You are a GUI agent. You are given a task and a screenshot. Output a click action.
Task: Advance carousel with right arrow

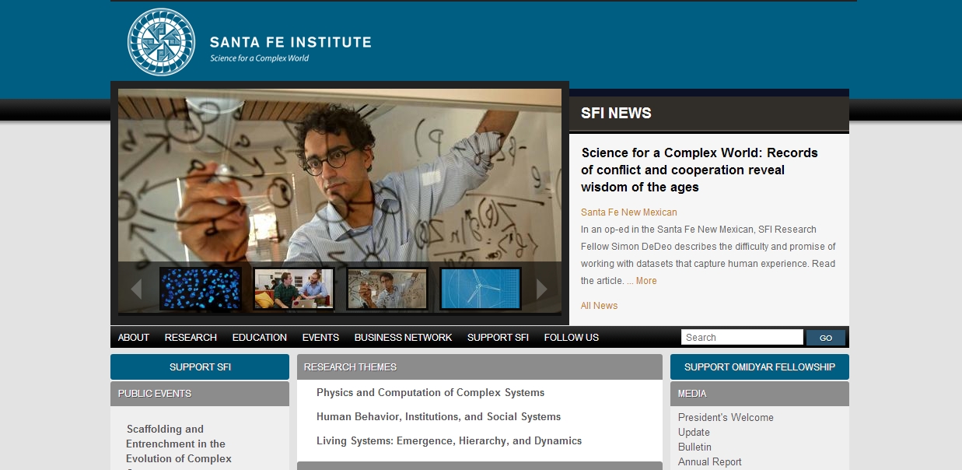542,289
